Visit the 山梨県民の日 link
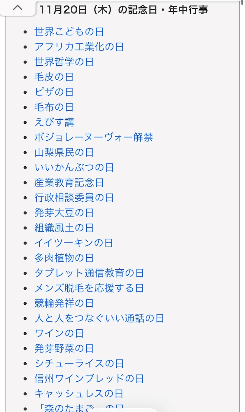Screen dimensions: 245x412 (64, 152)
